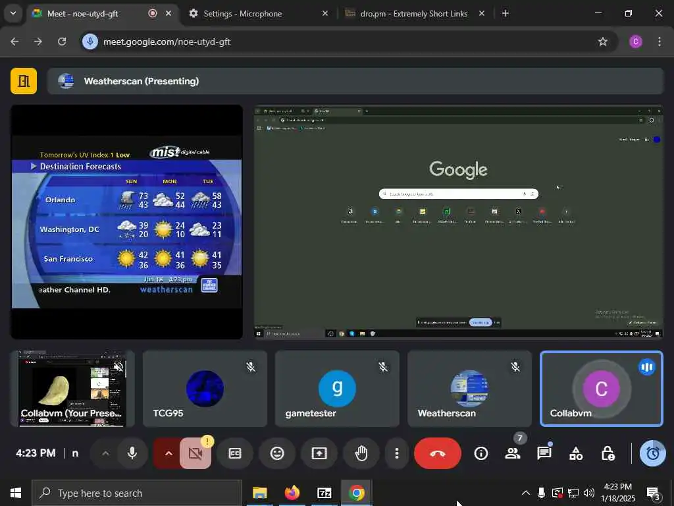Open the Windows Start menu
Viewport: 674px width, 506px height.
pos(16,493)
